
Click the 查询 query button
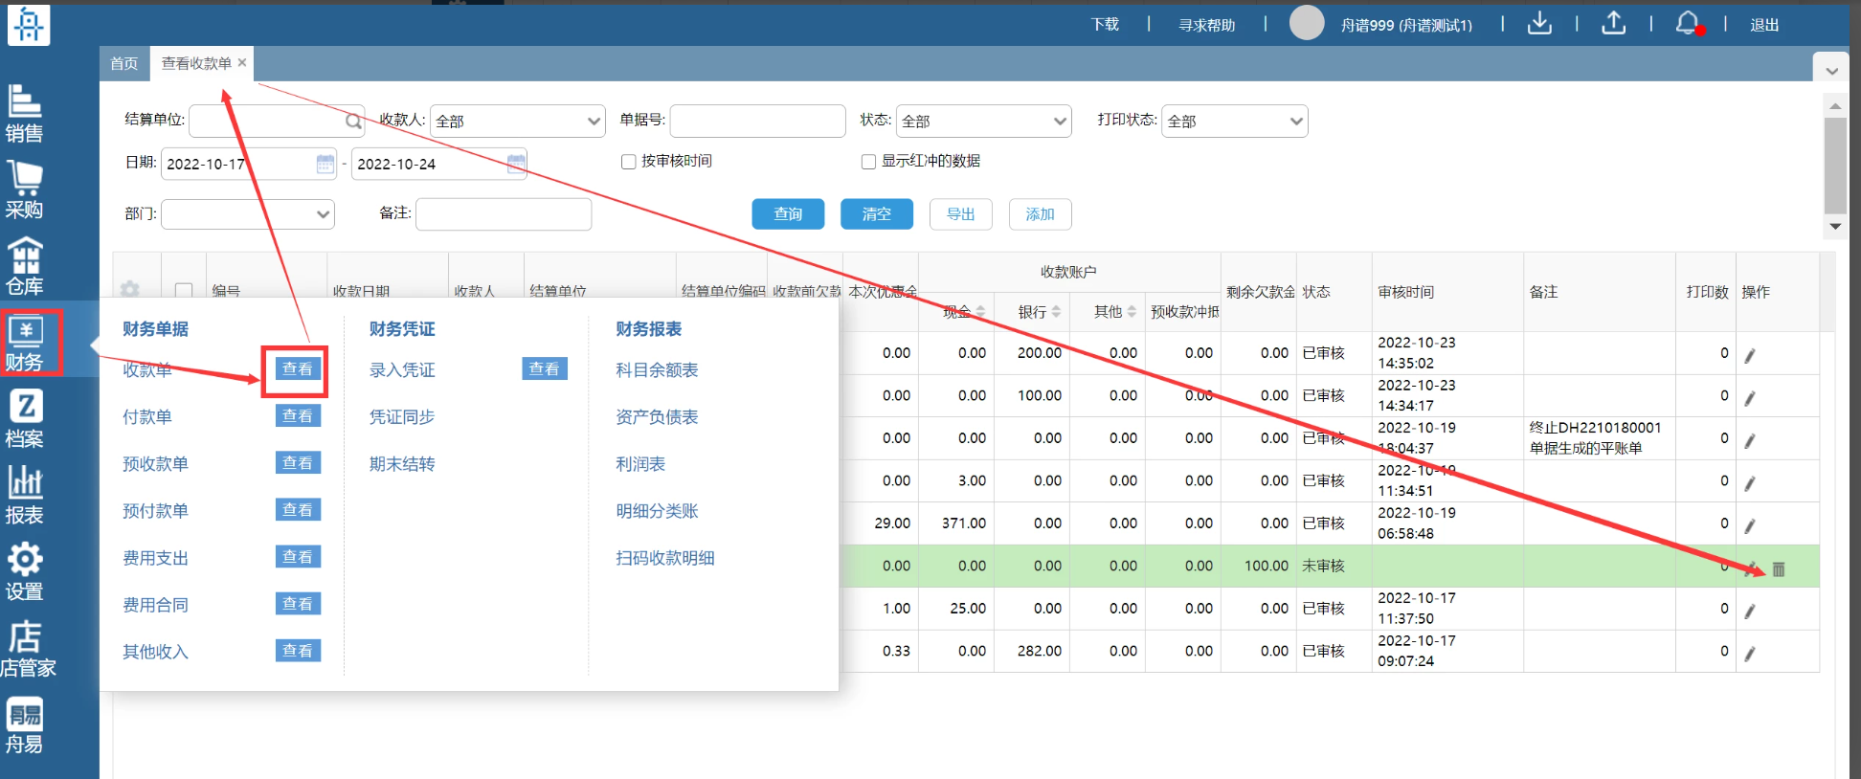[788, 214]
